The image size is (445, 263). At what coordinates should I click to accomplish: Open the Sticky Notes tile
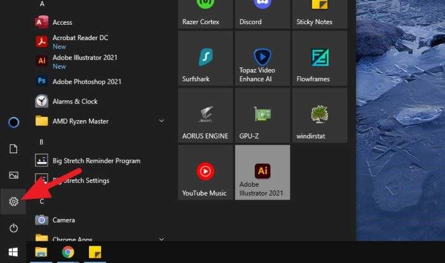(x=320, y=13)
